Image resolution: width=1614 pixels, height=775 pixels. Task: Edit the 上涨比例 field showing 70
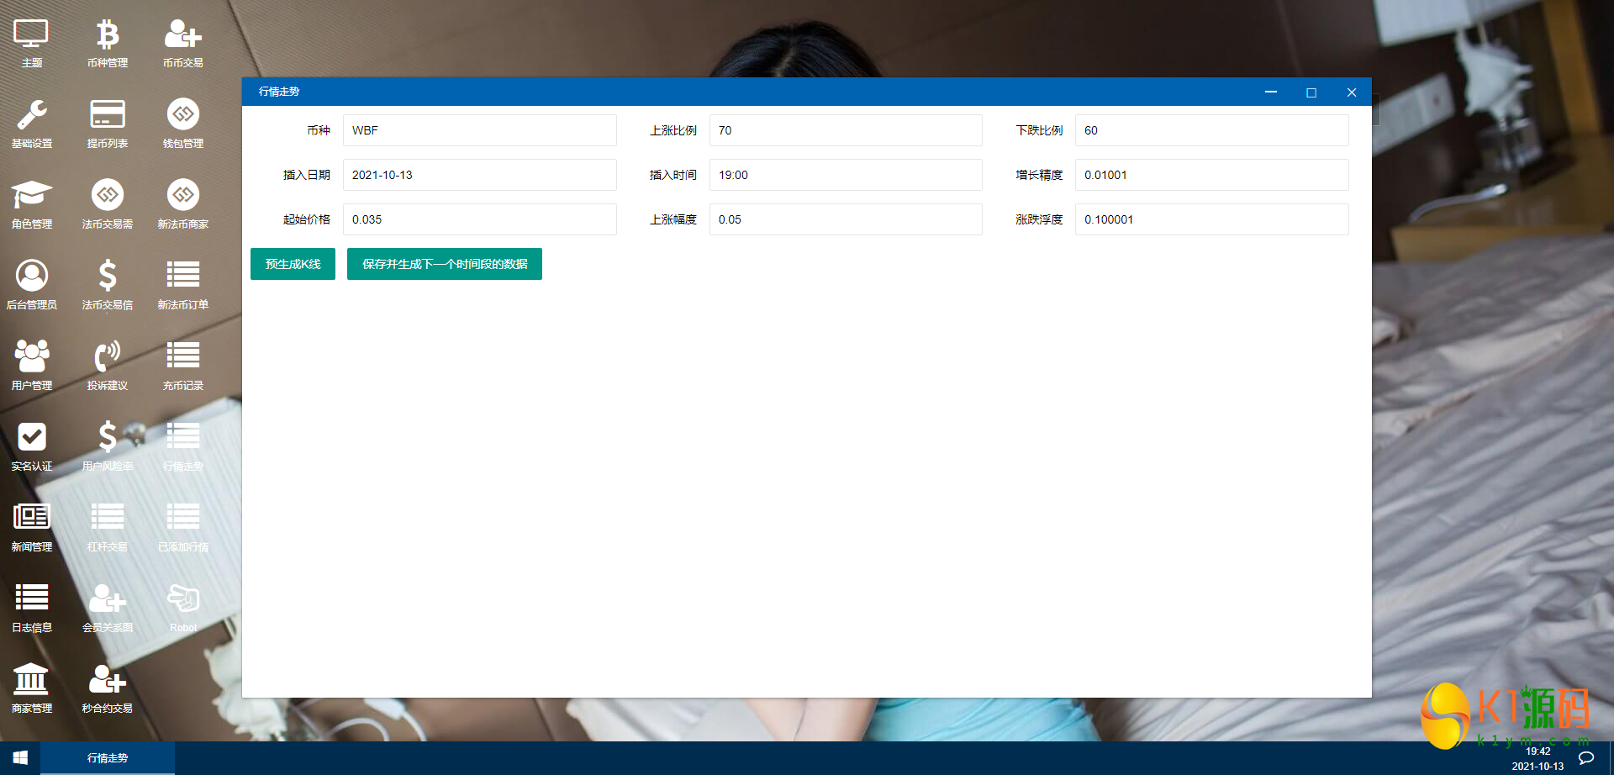846,130
